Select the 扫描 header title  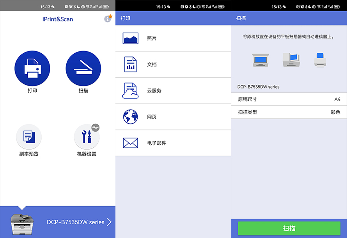coord(241,18)
